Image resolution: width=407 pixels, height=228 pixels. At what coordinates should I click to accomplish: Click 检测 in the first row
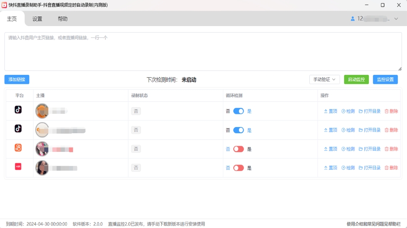click(348, 111)
